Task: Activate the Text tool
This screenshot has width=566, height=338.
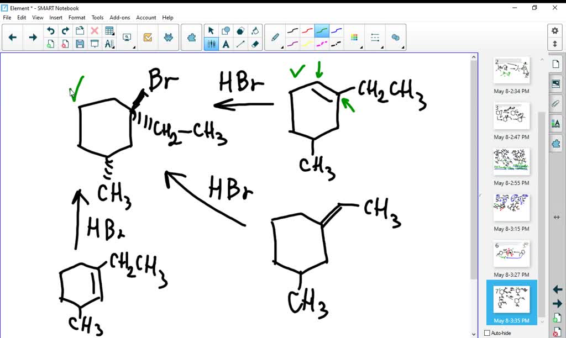Action: (x=226, y=44)
